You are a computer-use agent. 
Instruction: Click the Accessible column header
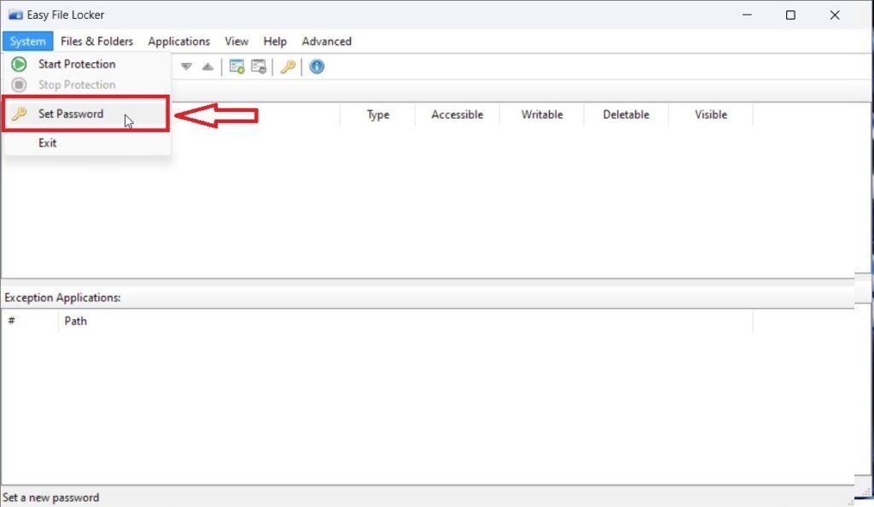[x=457, y=114]
